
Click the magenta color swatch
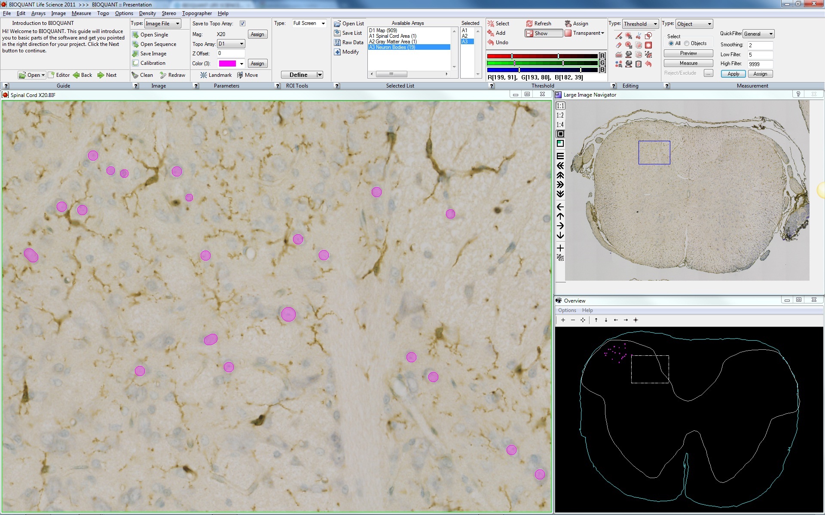click(227, 64)
